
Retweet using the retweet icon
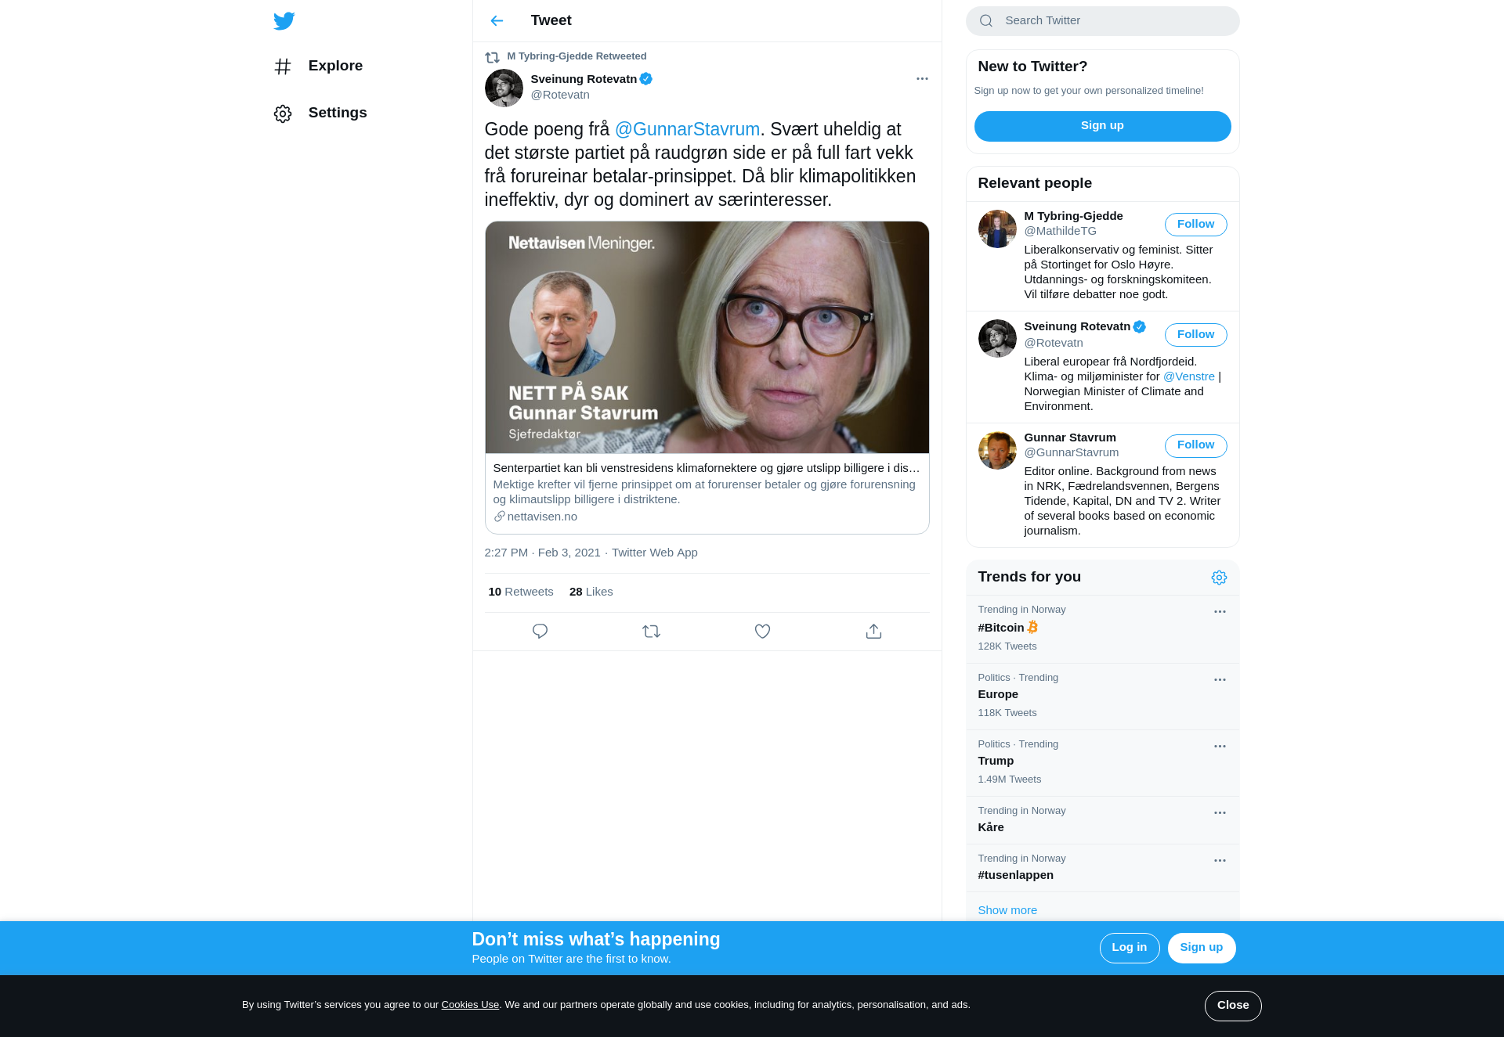click(651, 631)
